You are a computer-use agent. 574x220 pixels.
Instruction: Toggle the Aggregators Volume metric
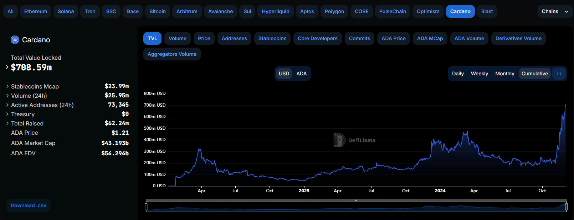coord(172,54)
